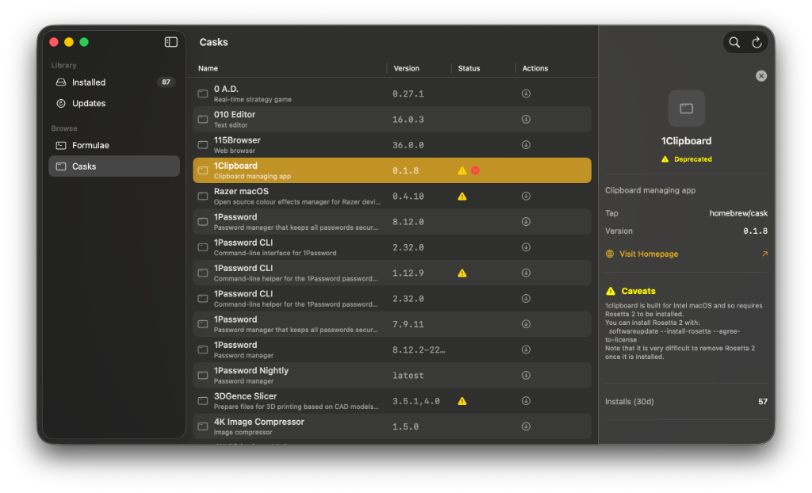Click version 0.1.8 value in detail panel
The image size is (812, 493).
click(x=755, y=231)
